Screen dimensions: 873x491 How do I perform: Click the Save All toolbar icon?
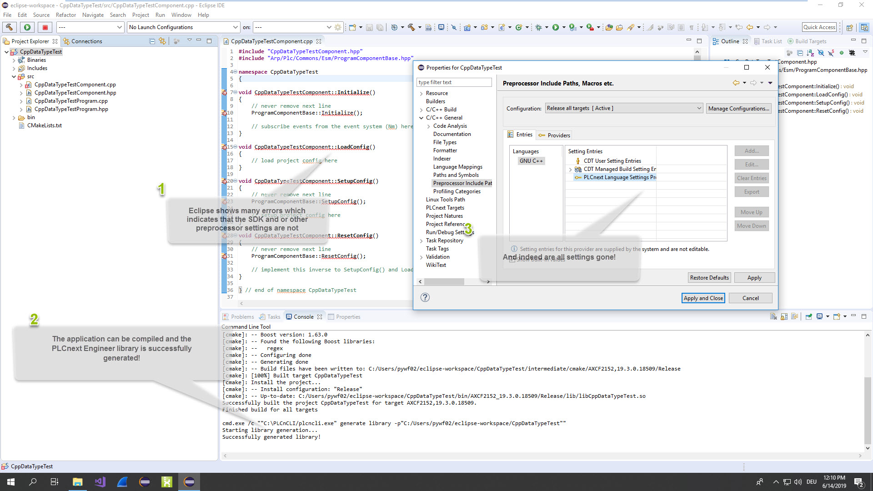380,27
